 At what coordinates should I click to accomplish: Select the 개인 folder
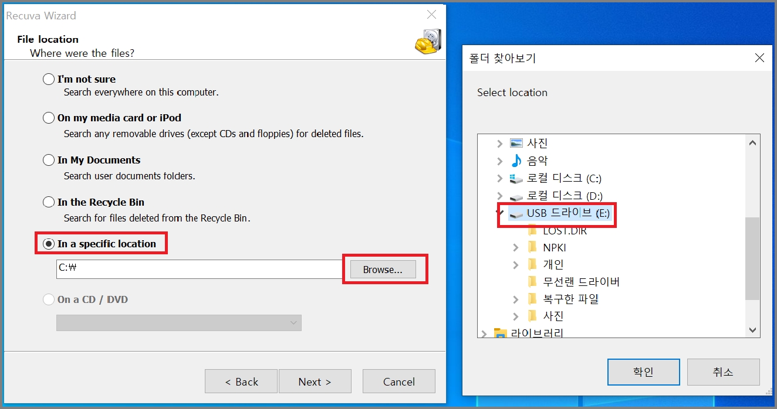[553, 265]
